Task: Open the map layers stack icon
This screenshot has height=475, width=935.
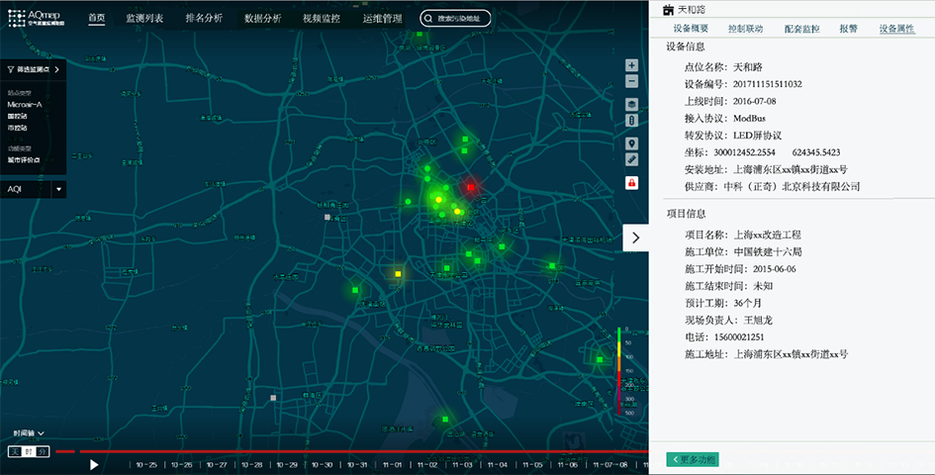Action: [632, 104]
